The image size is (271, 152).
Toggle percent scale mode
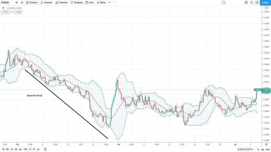coord(258,149)
